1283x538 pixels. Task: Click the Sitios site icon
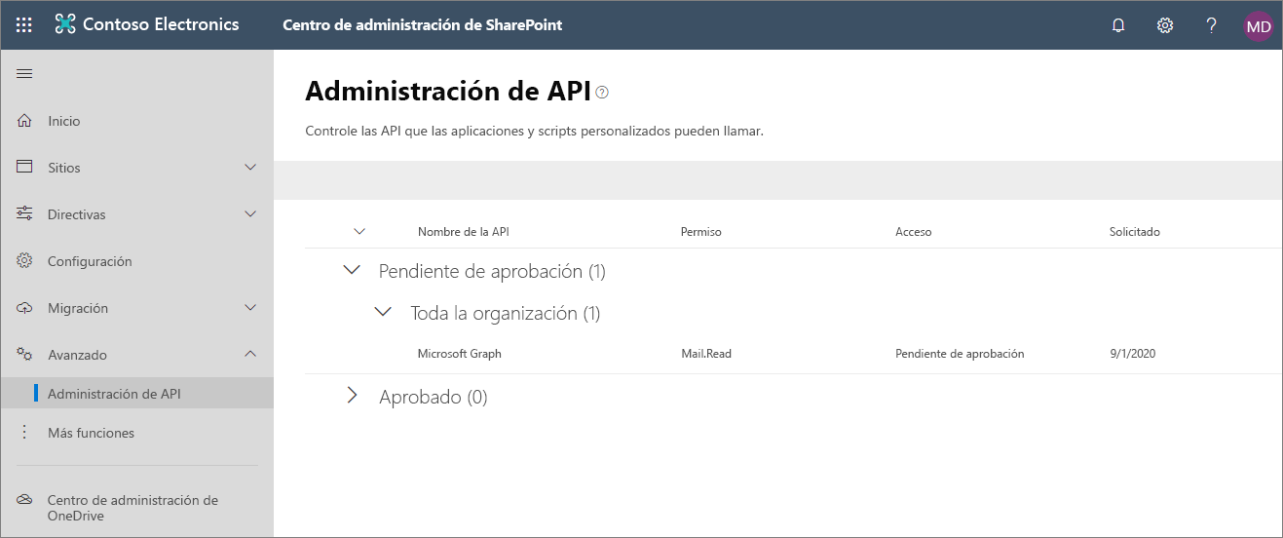[25, 167]
